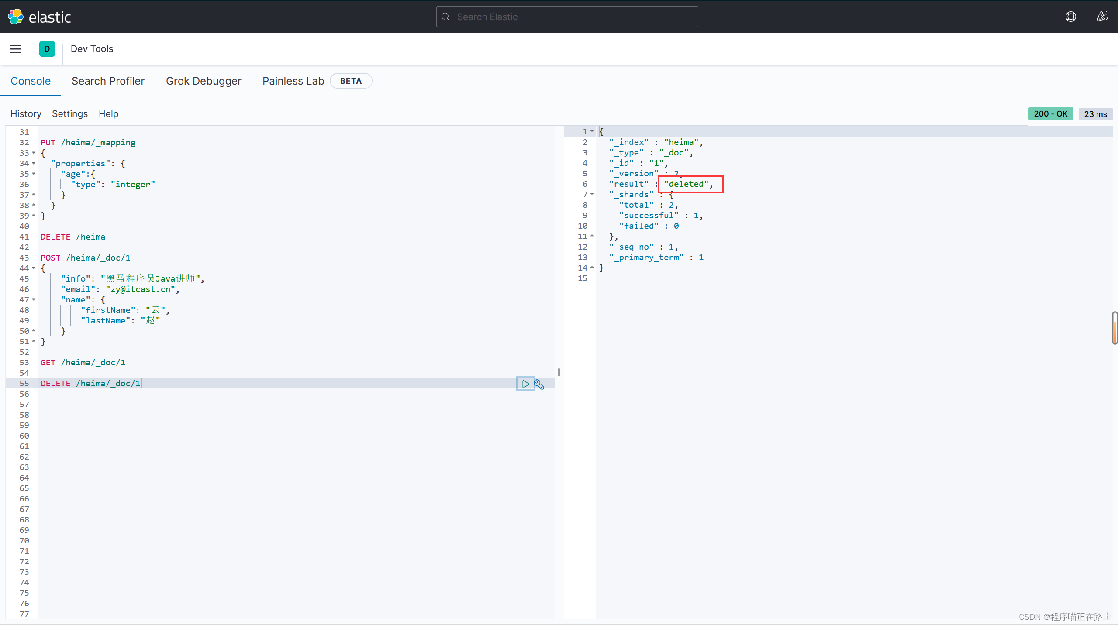Collapse the _shards block in response
This screenshot has height=625, width=1118.
(x=592, y=194)
